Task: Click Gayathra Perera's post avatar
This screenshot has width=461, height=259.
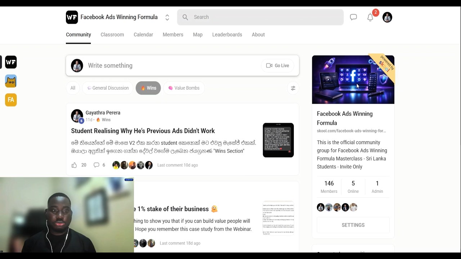Action: click(x=77, y=116)
